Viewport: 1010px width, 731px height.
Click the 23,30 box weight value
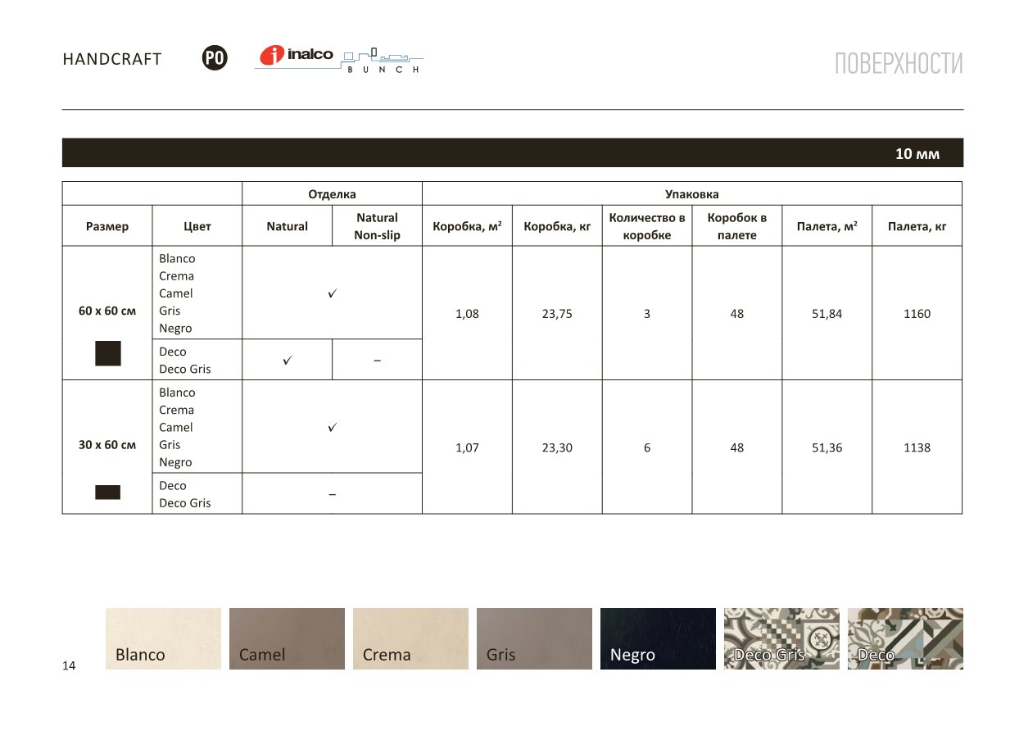coord(557,447)
